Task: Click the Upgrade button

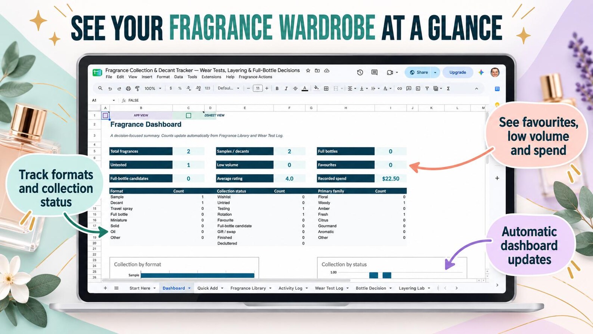Action: coord(457,72)
